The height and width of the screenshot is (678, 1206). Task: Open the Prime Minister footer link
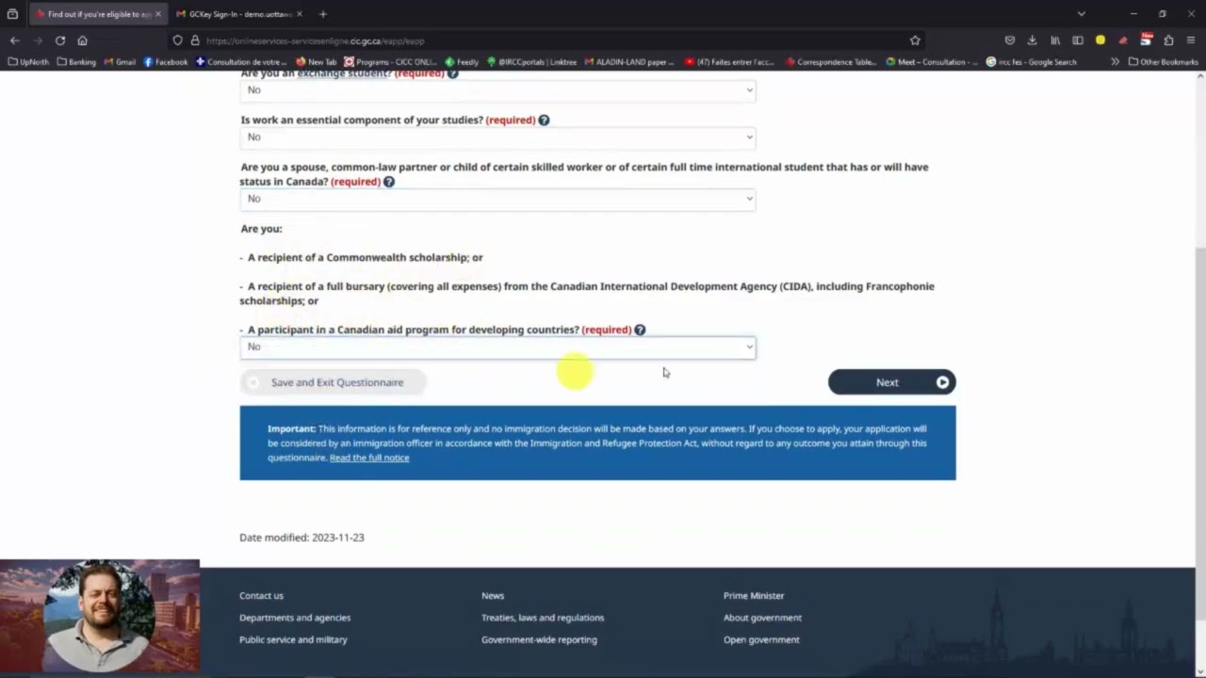tap(754, 596)
